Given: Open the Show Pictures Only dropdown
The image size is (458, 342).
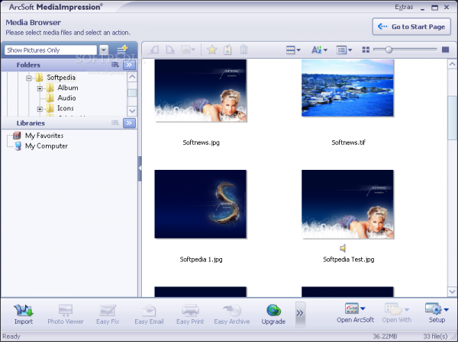Looking at the screenshot, I should (103, 51).
